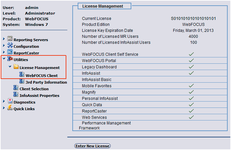This screenshot has height=150, width=231.
Task: Click the Quick Data row label
Action: pos(92,105)
